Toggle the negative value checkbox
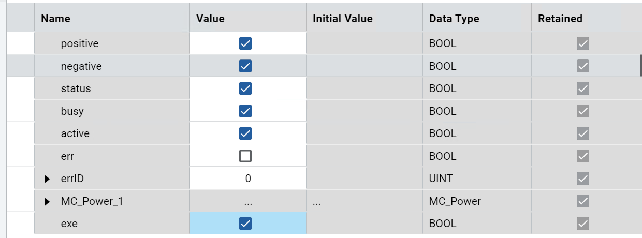The image size is (642, 238). (x=245, y=66)
